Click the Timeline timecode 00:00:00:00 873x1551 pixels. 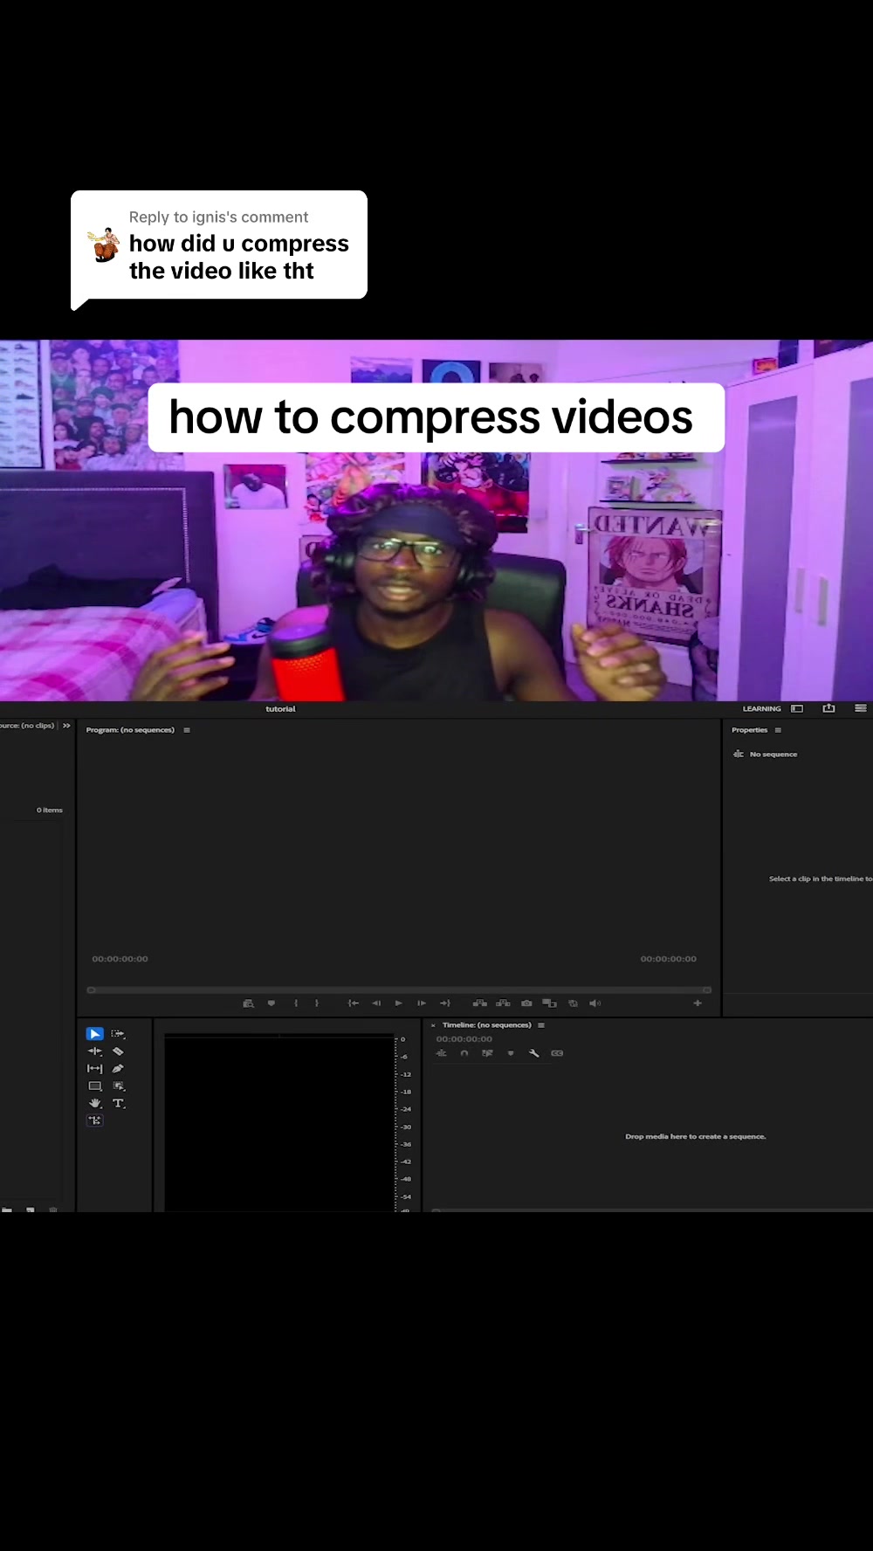pos(464,1039)
